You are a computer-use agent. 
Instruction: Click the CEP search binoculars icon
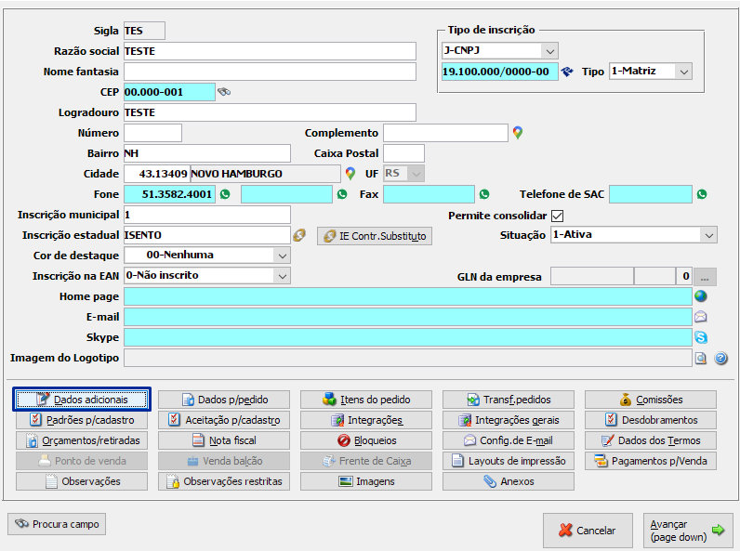223,92
